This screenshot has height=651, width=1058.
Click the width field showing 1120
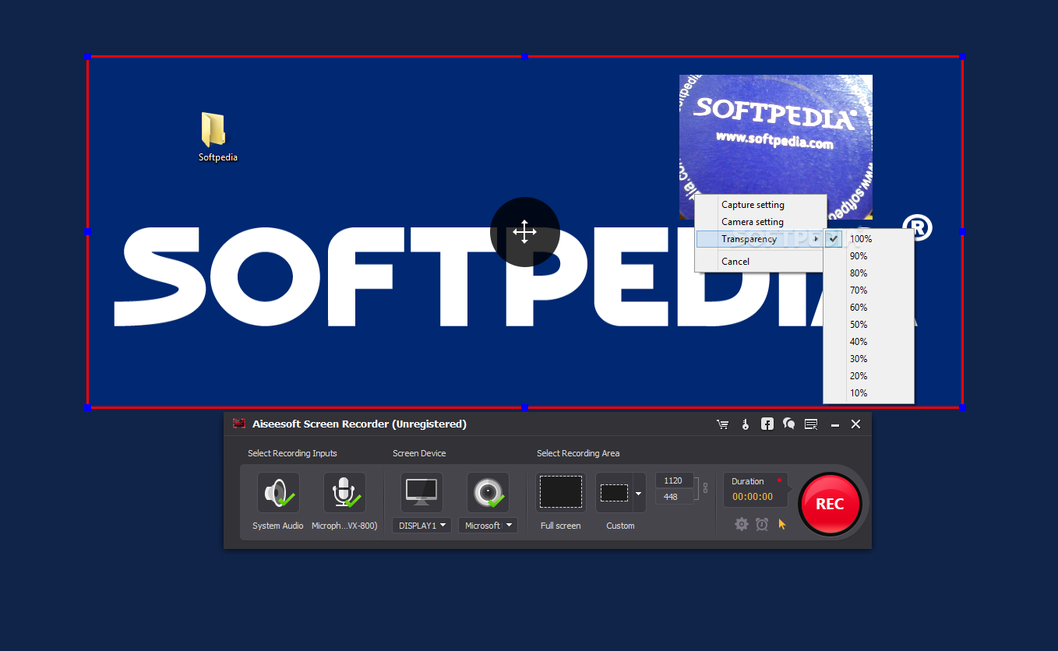pos(674,480)
